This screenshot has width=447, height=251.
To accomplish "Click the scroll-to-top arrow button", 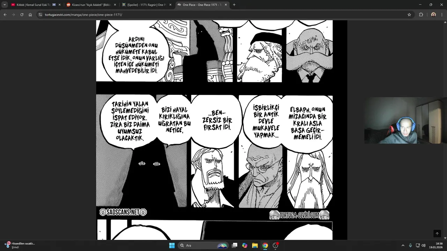I will 437,234.
